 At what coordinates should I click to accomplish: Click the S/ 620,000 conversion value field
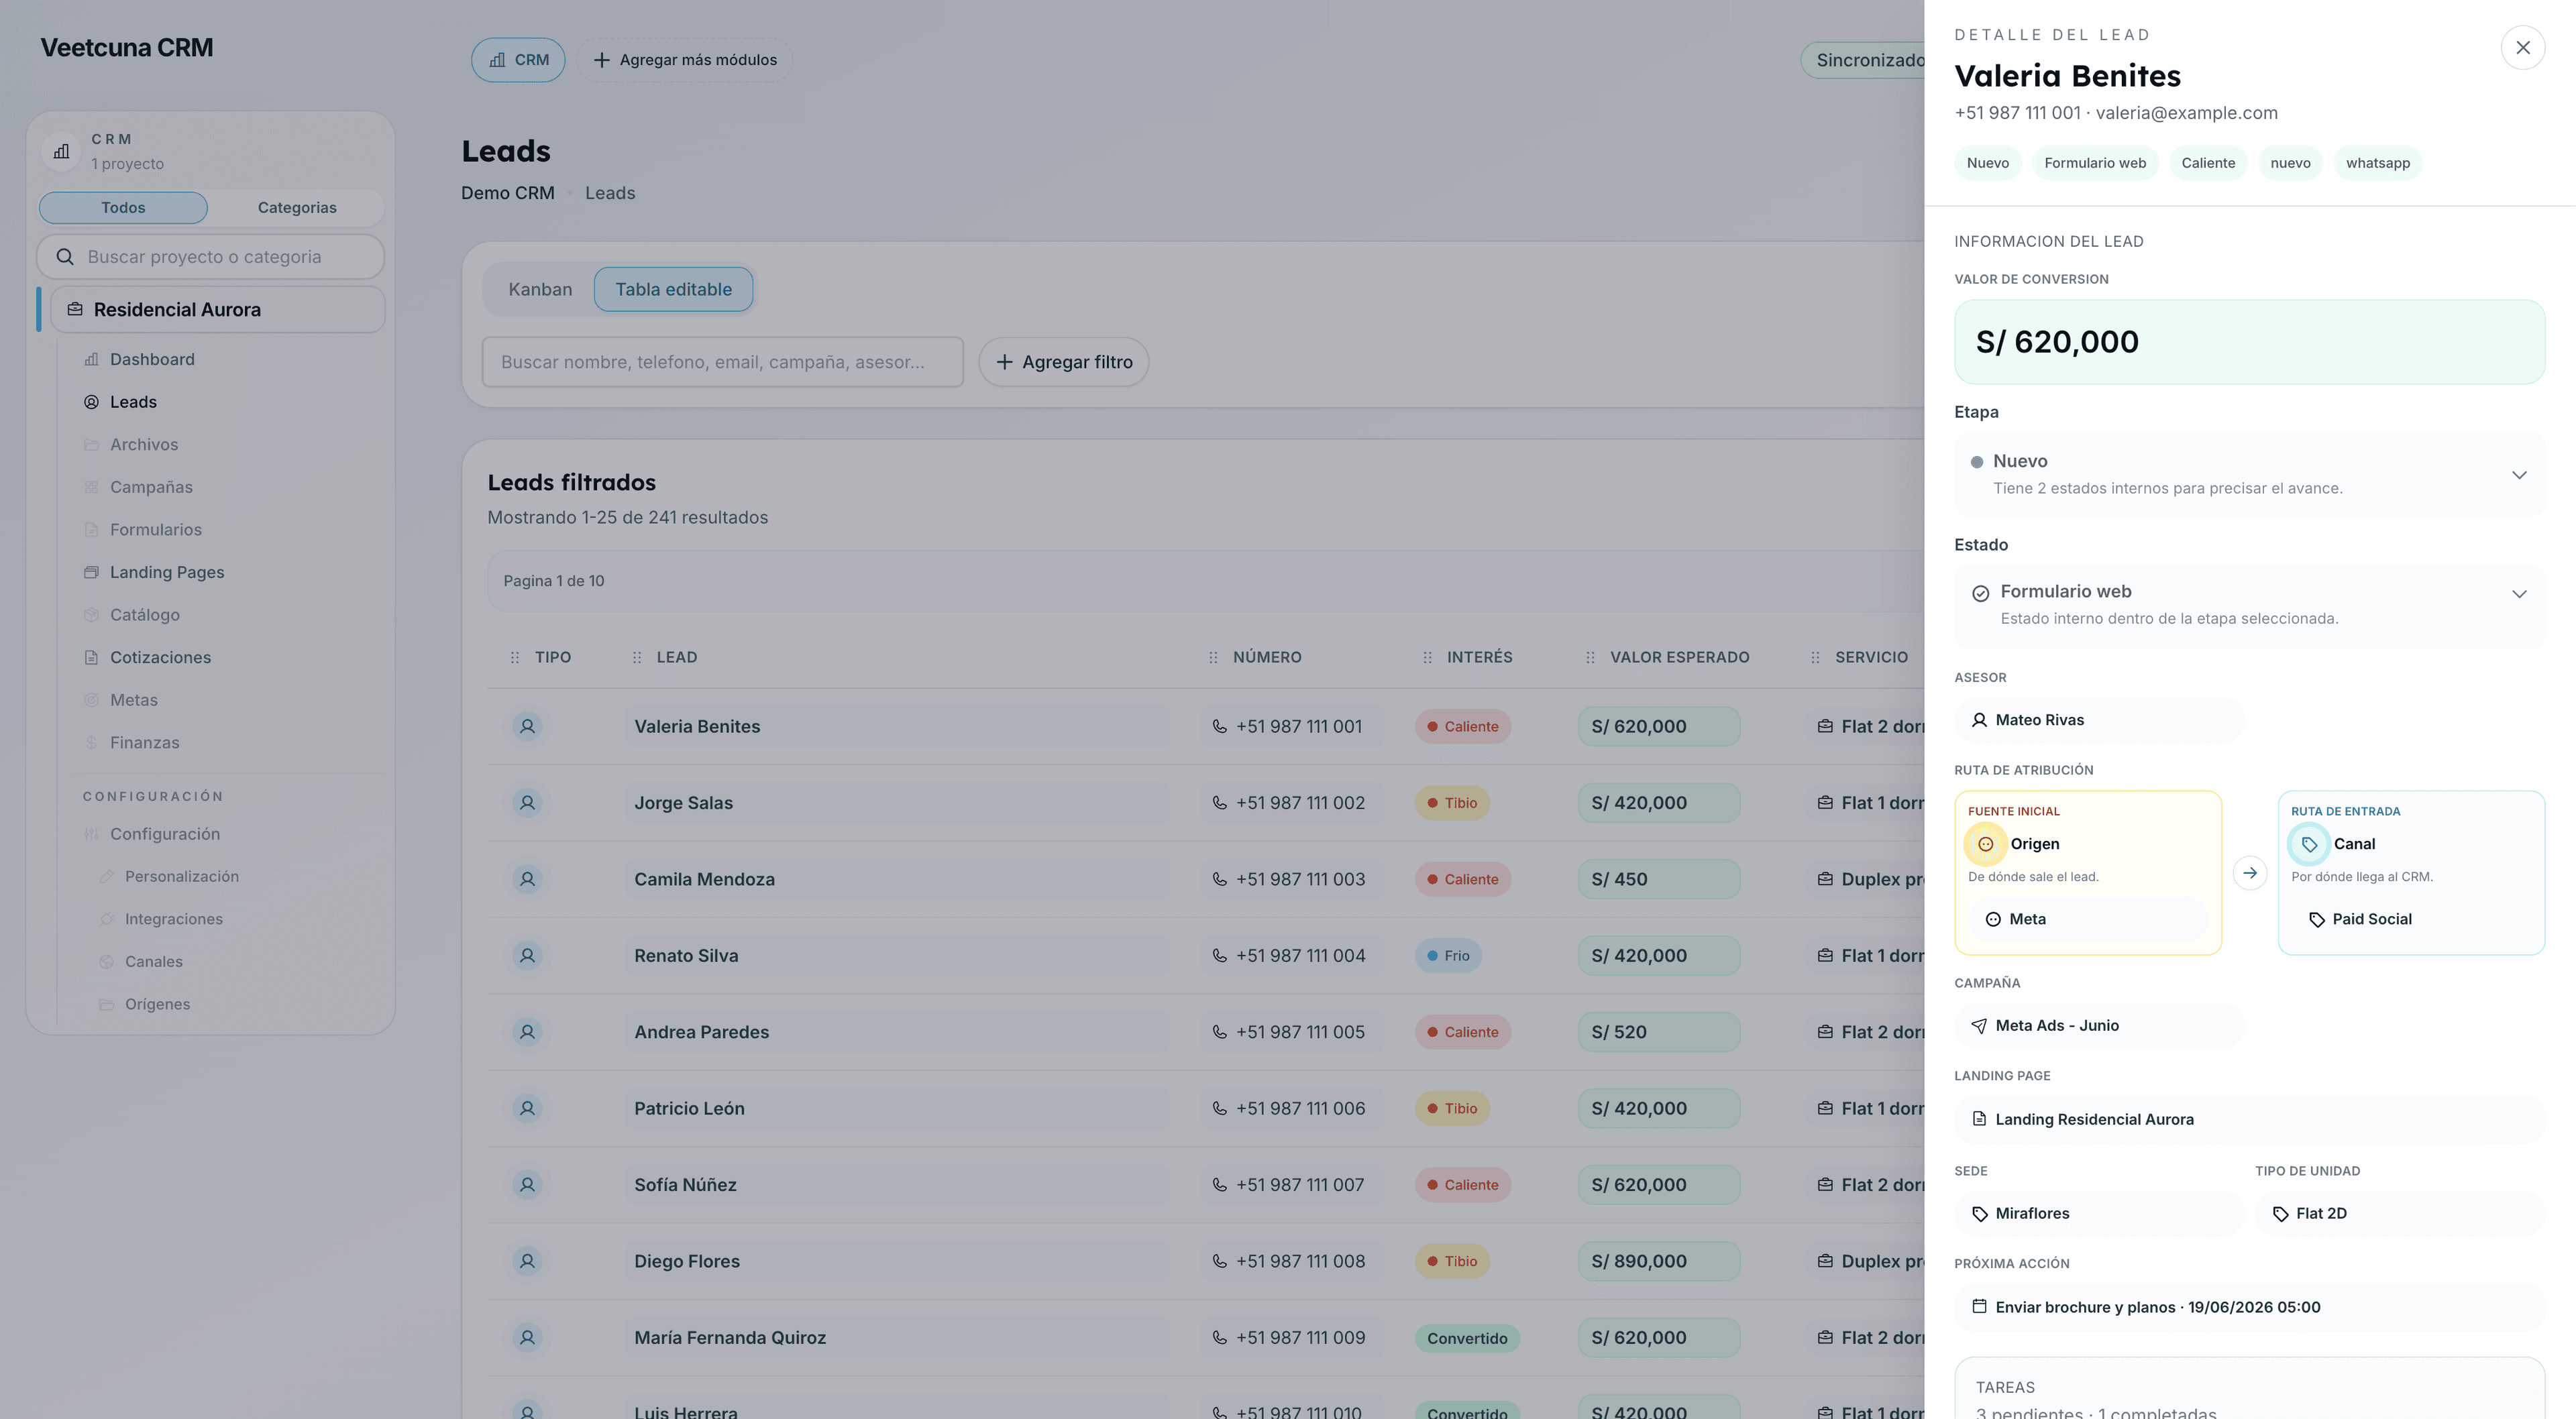coord(2249,342)
